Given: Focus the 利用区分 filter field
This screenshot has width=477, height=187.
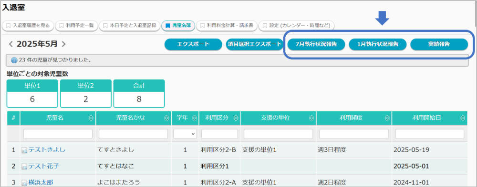Looking at the screenshot, I should pyautogui.click(x=220, y=134).
